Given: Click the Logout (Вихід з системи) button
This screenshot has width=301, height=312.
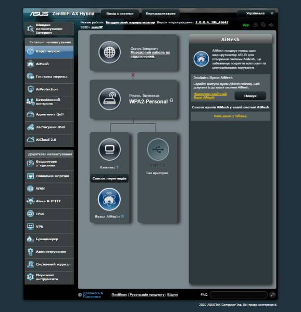Looking at the screenshot, I should [x=120, y=14].
